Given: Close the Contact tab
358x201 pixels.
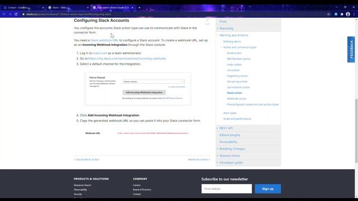Looking at the screenshot, I should tap(43, 7).
